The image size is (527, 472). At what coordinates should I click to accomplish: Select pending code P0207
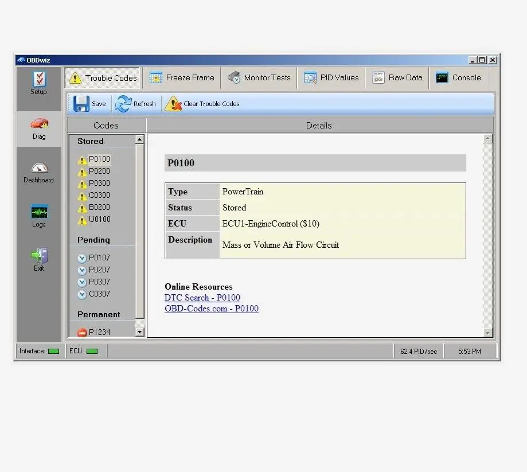pyautogui.click(x=99, y=270)
